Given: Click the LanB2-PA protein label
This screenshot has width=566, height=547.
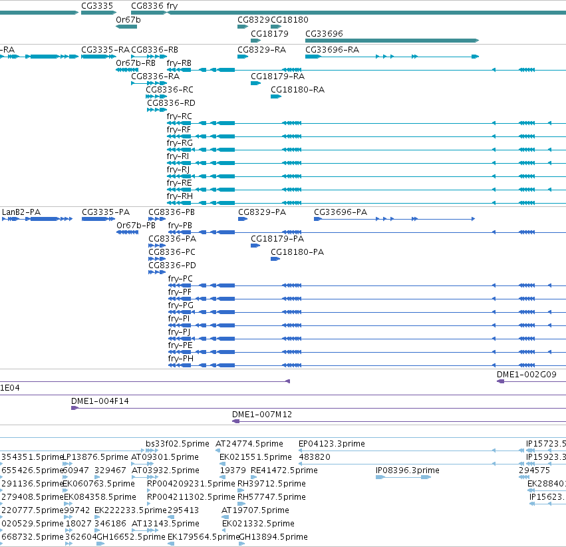Looking at the screenshot, I should (x=21, y=212).
